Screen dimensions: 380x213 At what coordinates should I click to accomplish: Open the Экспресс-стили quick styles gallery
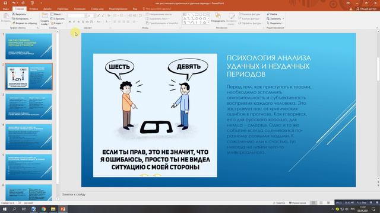[x=232, y=19]
